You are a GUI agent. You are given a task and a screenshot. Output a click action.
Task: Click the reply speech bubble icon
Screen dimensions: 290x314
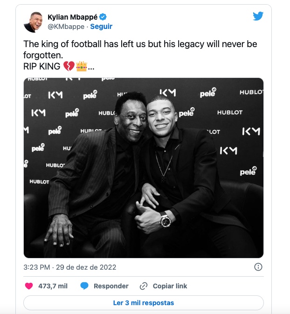pyautogui.click(x=84, y=286)
